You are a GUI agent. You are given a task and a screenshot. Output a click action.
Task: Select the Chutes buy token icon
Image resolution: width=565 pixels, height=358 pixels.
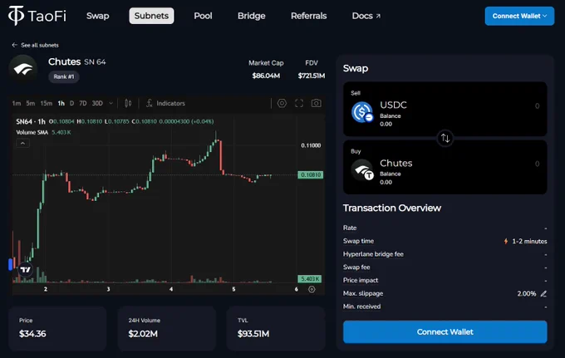pos(362,170)
